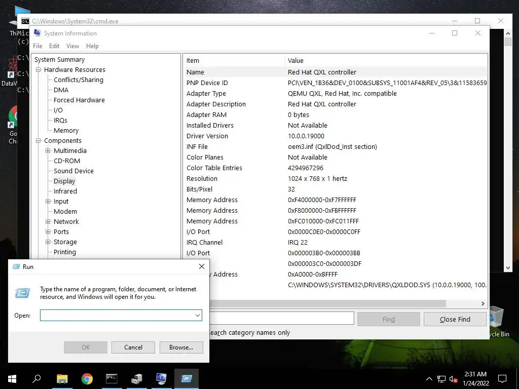Open network status tray icon
Viewport: 519px width, 389px height.
click(x=441, y=379)
